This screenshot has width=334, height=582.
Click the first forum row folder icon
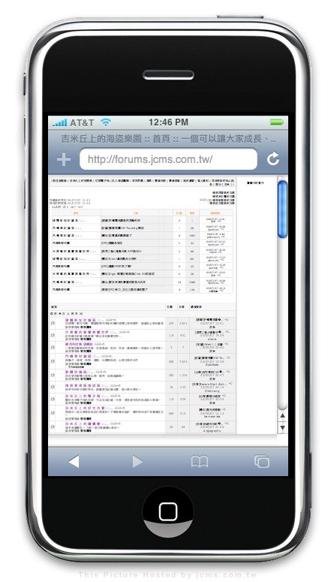(x=53, y=324)
